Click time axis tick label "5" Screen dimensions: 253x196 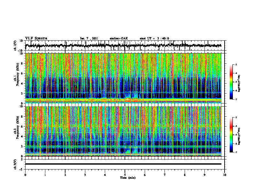(125, 175)
